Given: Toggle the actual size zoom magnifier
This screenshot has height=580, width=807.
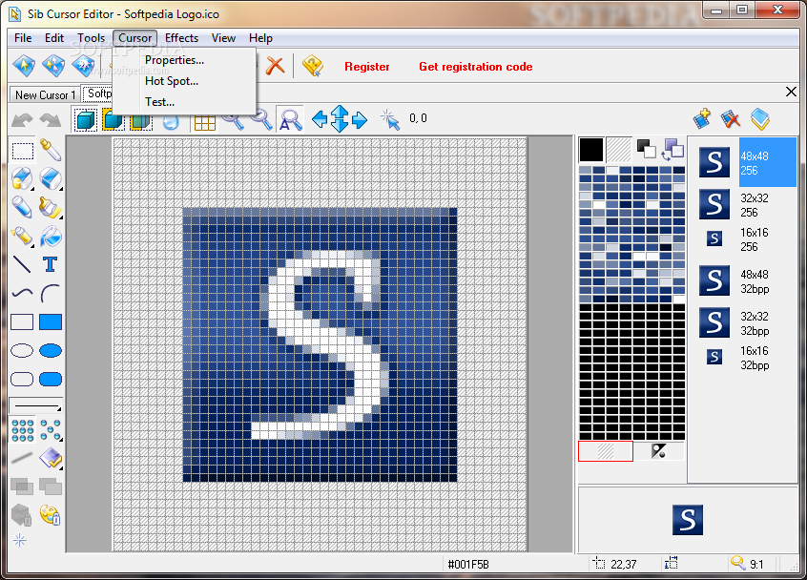Looking at the screenshot, I should coord(290,119).
